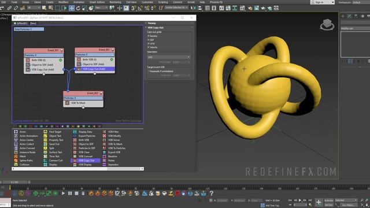Viewport: 370px width, 208px height.
Task: Select VDB To Mesh operator in Event_002
Action: 83,103
